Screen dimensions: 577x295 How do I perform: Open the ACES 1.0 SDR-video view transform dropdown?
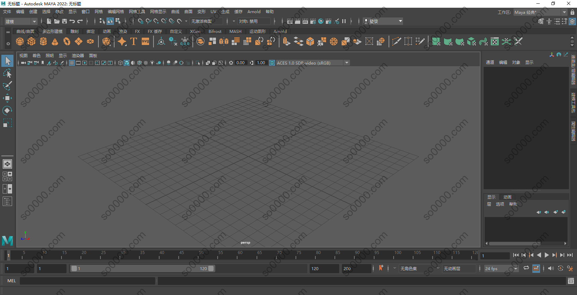[x=313, y=63]
